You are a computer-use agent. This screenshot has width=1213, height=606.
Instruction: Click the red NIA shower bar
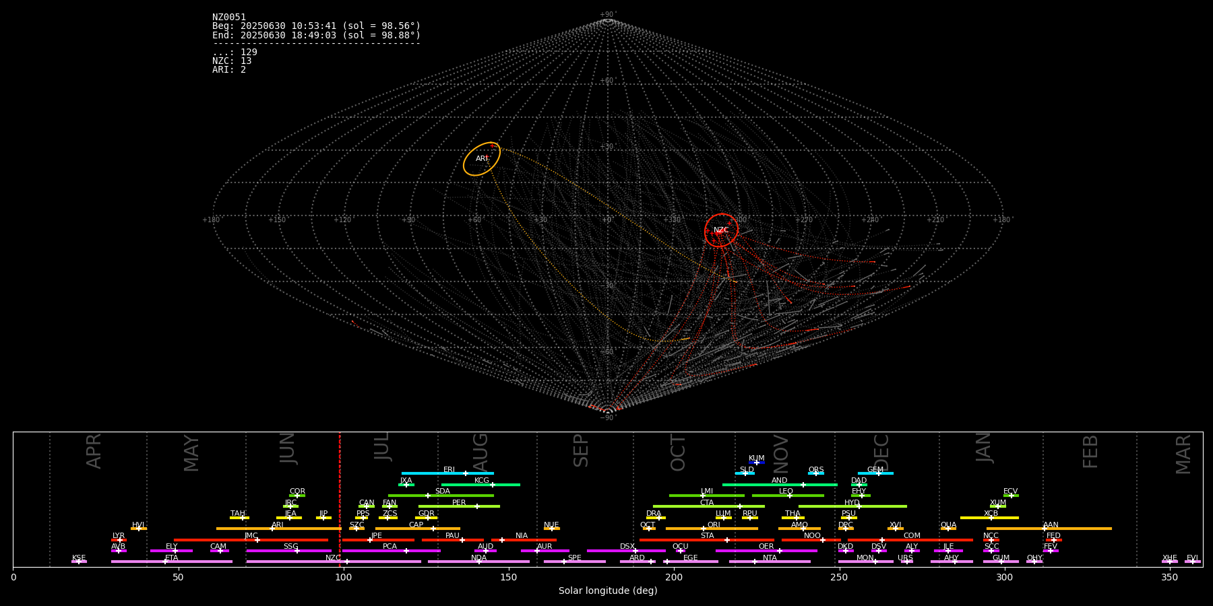click(x=524, y=540)
